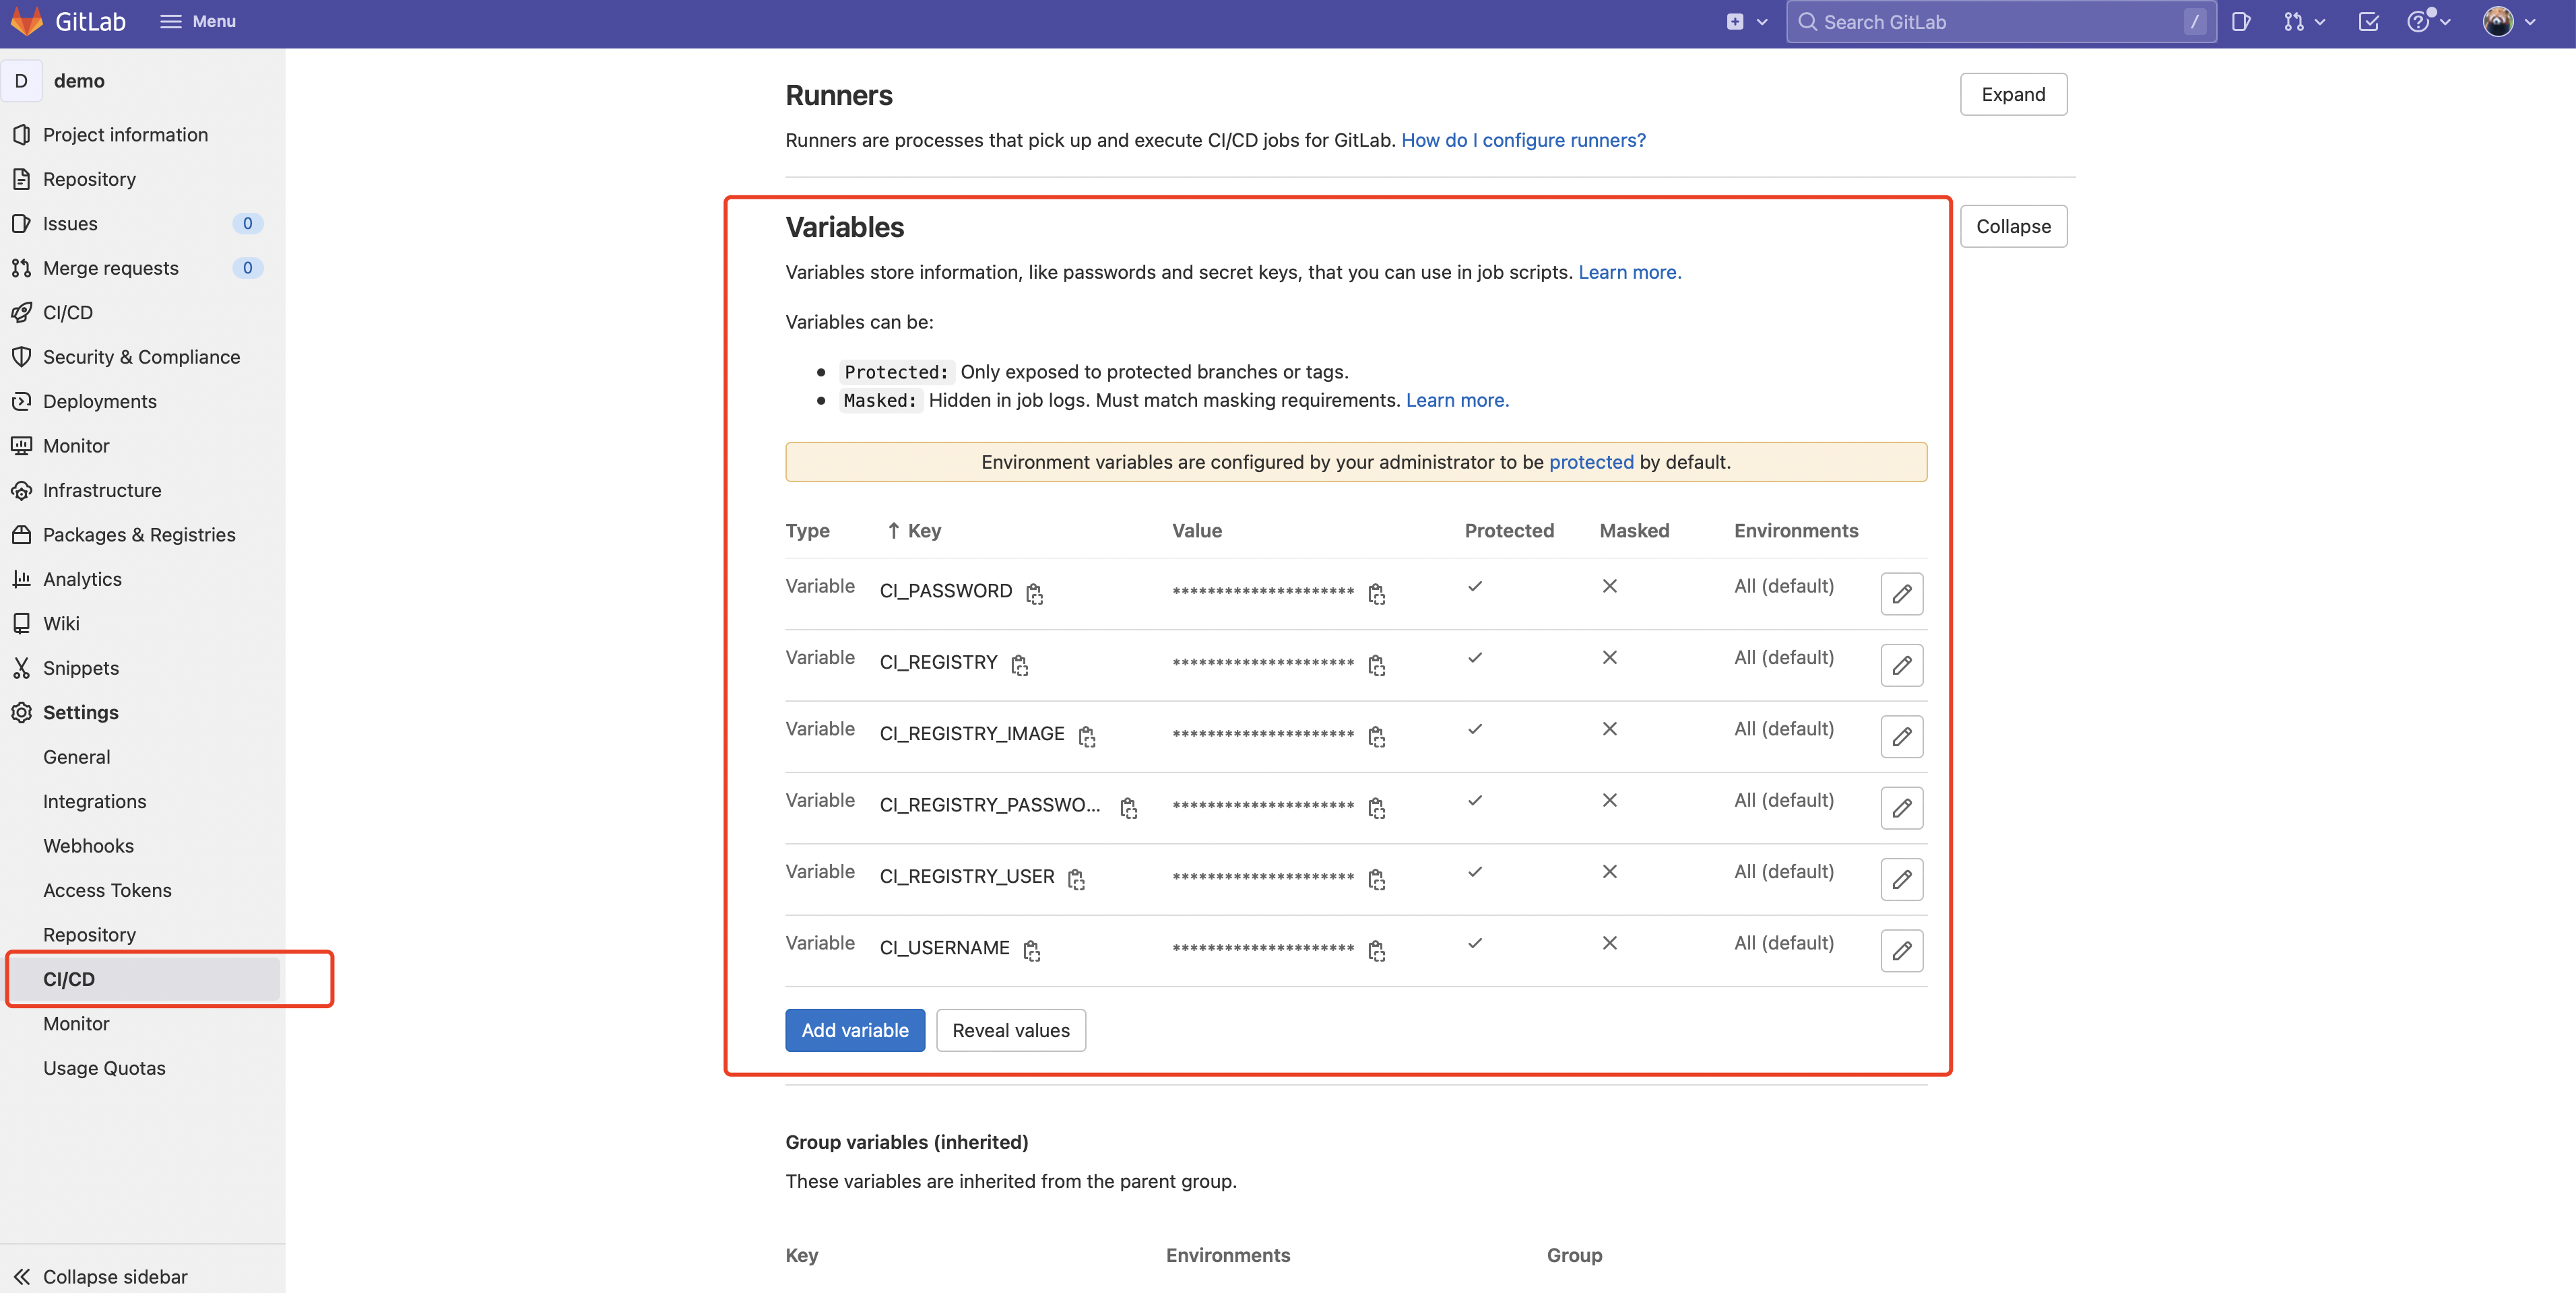Open the user avatar dropdown
This screenshot has height=1293, width=2576.
[x=2508, y=22]
